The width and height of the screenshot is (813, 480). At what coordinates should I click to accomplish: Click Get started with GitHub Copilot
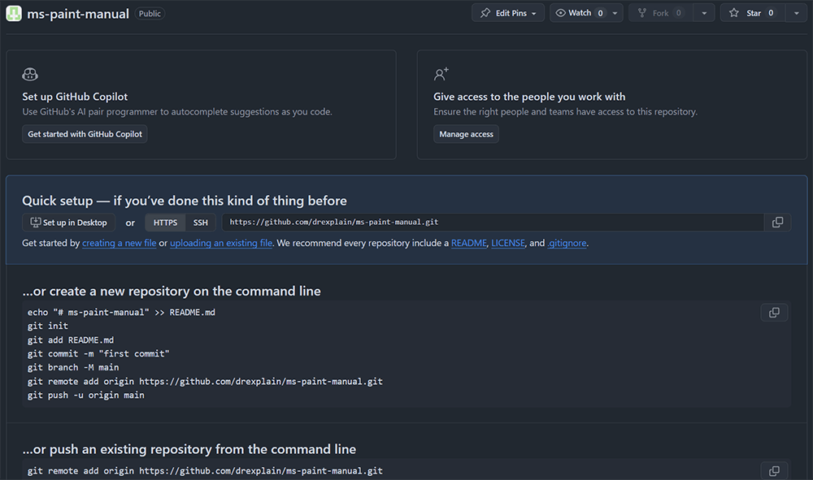[85, 134]
